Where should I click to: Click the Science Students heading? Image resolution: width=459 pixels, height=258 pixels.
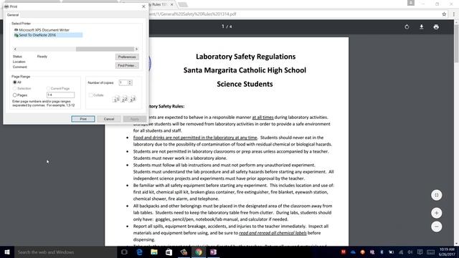245,84
